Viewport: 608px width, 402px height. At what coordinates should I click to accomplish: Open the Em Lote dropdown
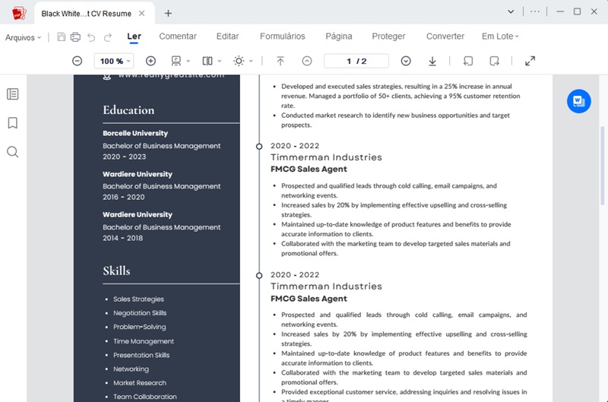(x=500, y=36)
